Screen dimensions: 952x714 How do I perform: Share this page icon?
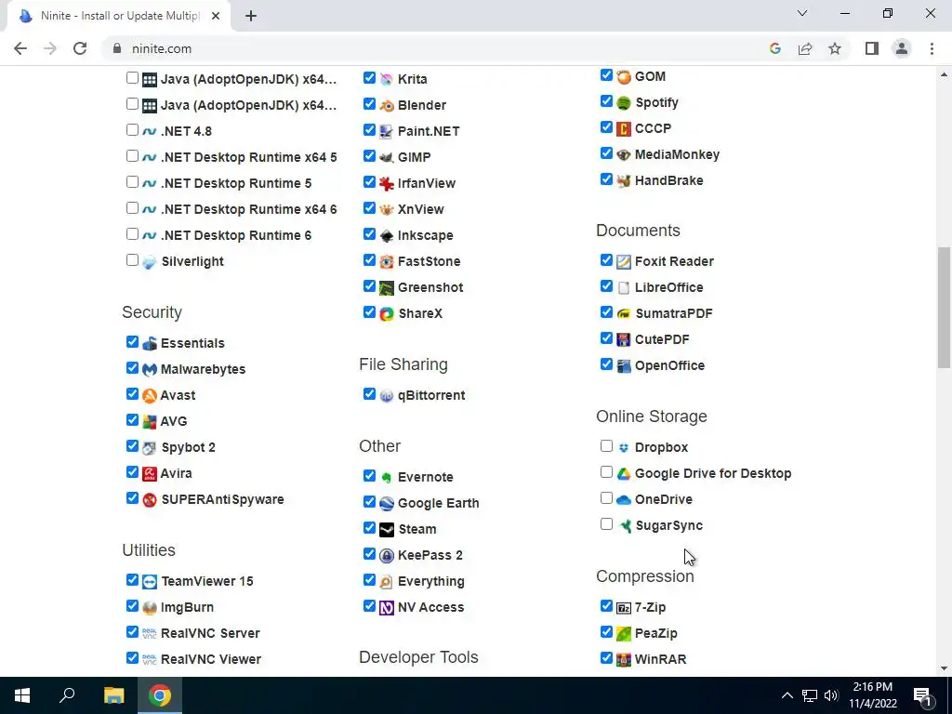click(805, 48)
